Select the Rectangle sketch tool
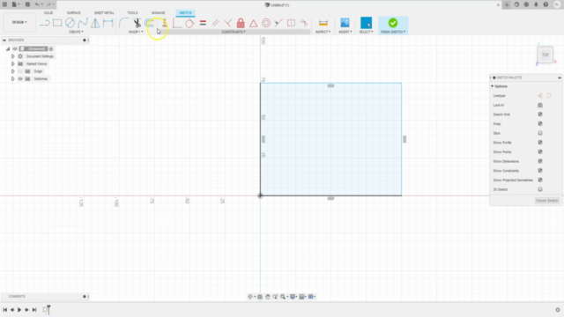Viewport: 564px width, 317px height. [57, 23]
